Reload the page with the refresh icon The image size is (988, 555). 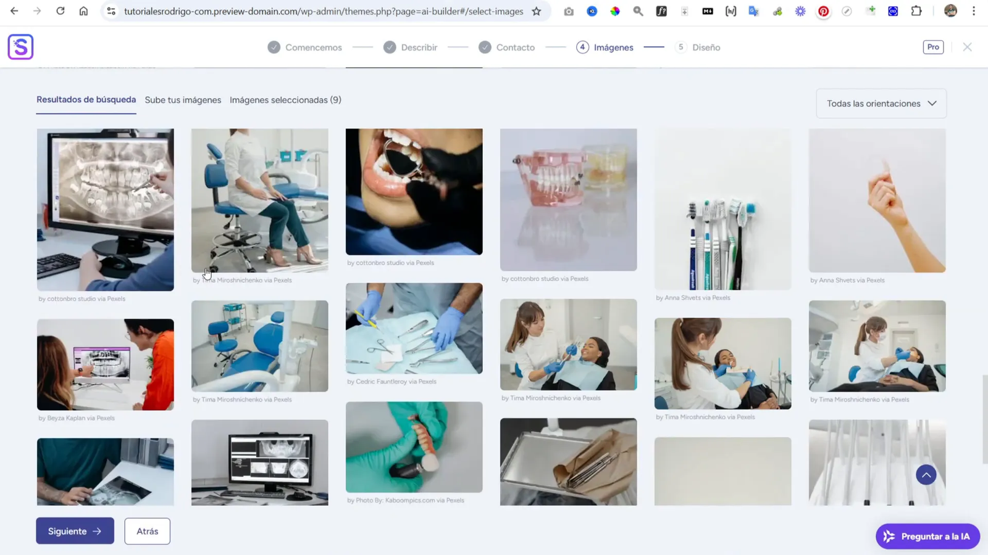[x=60, y=10]
